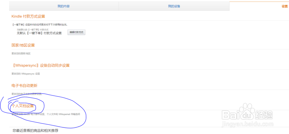
Task: Click the 当前默认的『一键下单』付款方式 label
Action: point(33,30)
